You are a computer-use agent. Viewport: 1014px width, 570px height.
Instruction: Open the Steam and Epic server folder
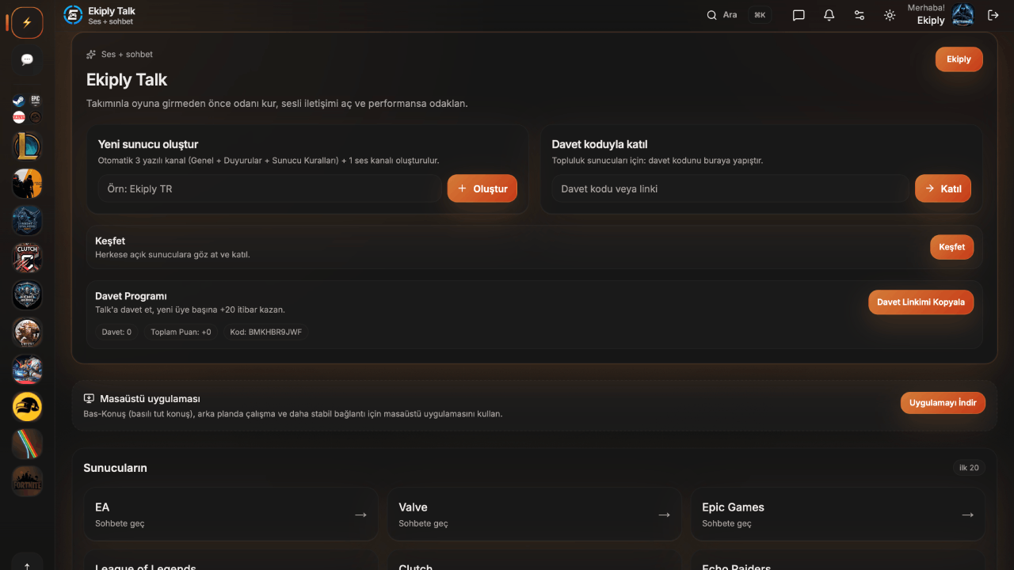coord(27,109)
